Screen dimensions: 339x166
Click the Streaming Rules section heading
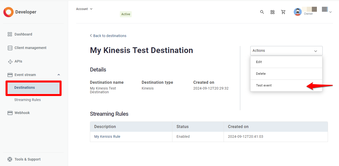pyautogui.click(x=109, y=114)
